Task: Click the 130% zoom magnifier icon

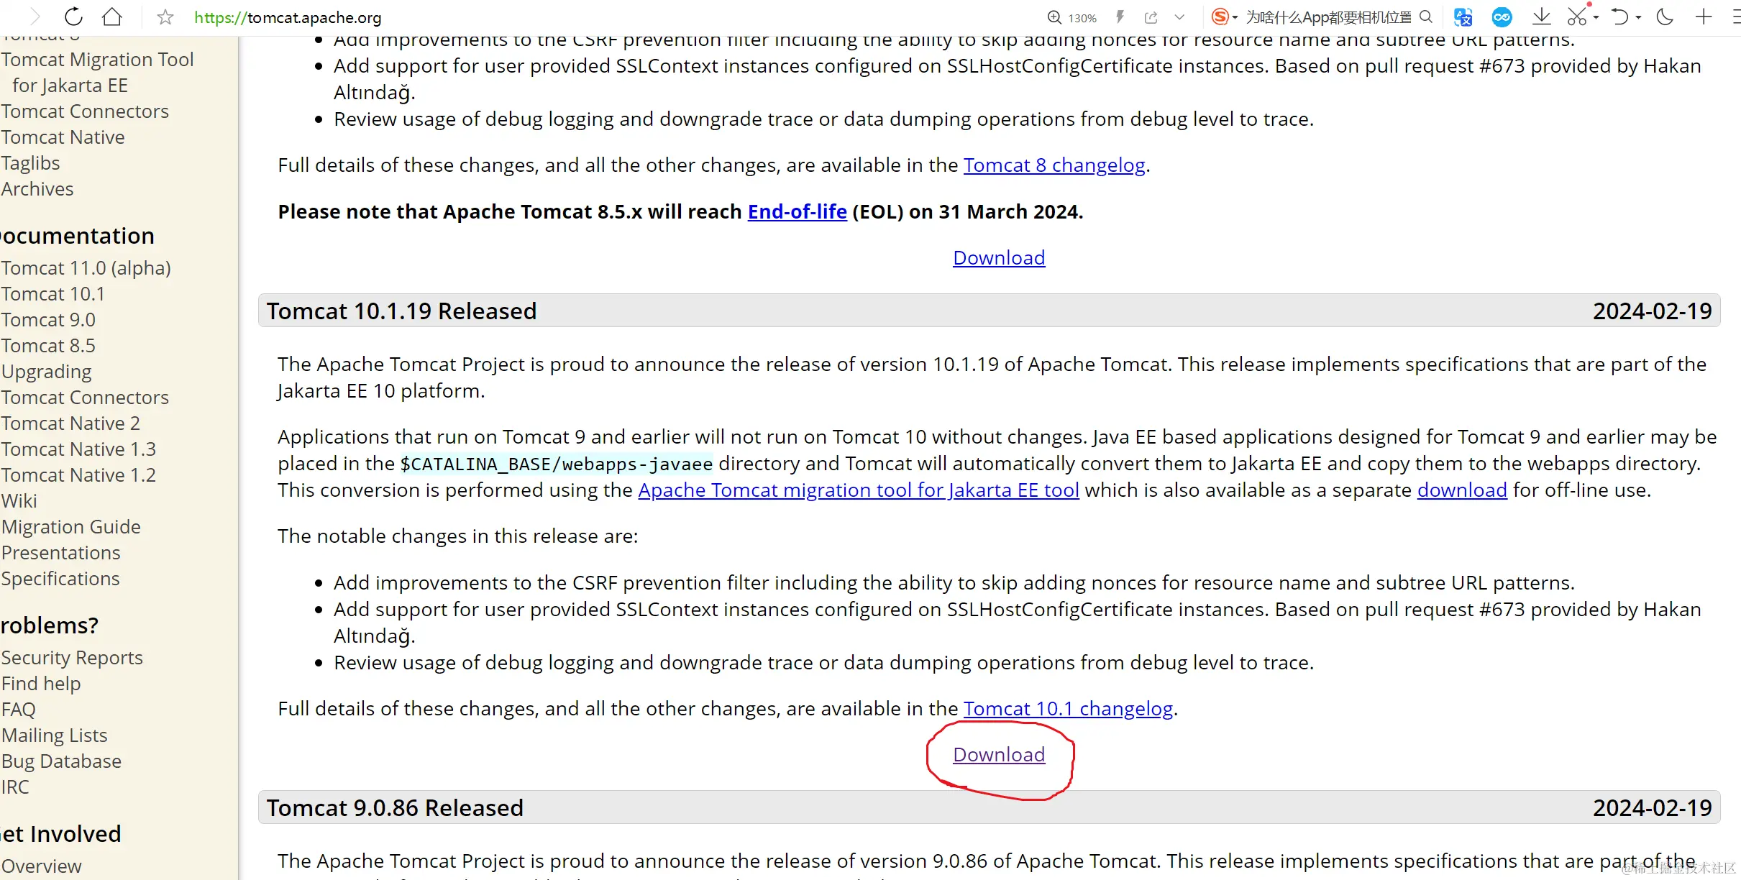Action: pos(1054,17)
